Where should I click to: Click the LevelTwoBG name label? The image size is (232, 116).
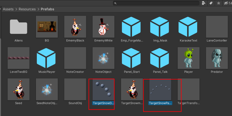[18, 72]
